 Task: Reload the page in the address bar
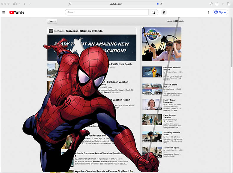pos(161,4)
